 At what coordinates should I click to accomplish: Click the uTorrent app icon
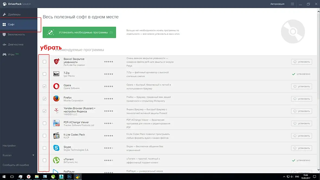(x=56, y=160)
